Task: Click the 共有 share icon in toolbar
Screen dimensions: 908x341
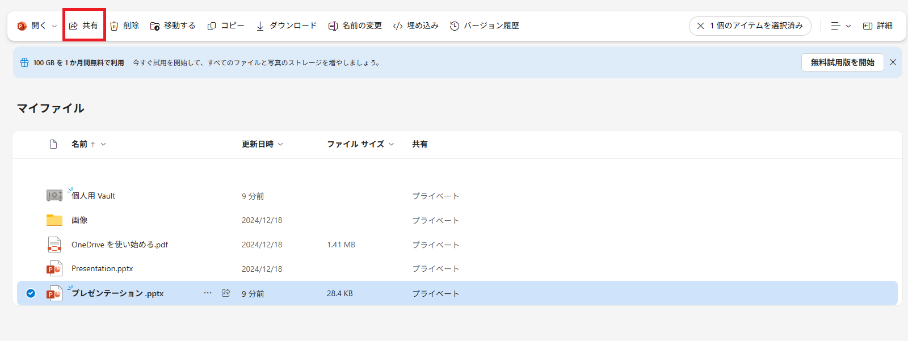Action: coord(74,26)
